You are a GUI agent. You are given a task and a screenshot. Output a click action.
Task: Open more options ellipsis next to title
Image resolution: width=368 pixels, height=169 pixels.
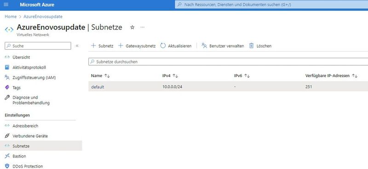tap(143, 27)
